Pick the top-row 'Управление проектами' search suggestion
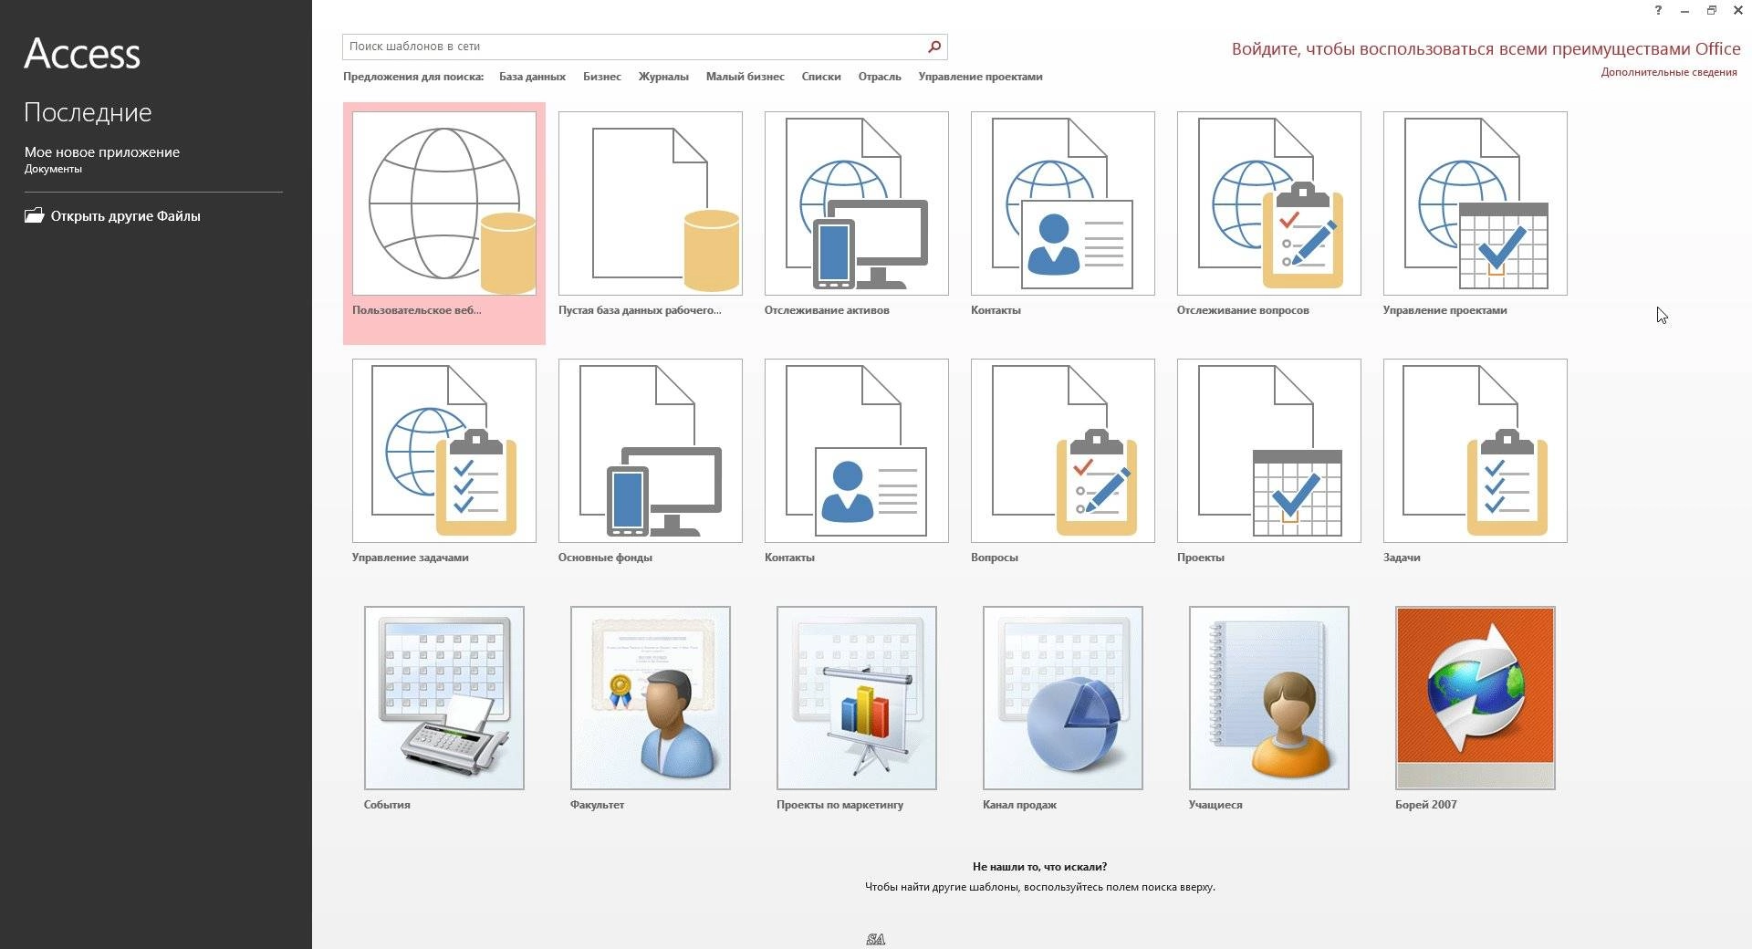This screenshot has width=1752, height=949. click(x=980, y=77)
